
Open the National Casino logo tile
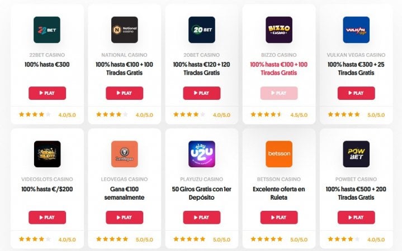coord(124,30)
